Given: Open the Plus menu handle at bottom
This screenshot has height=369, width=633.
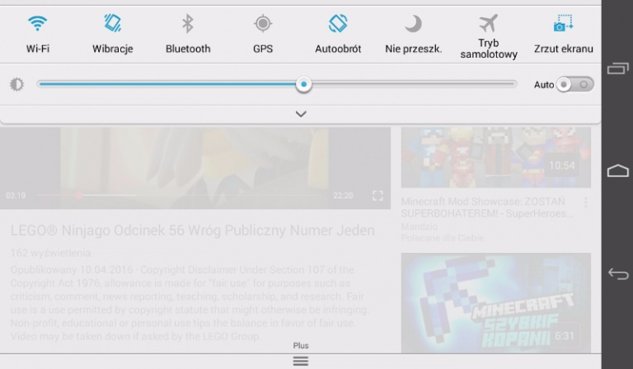Looking at the screenshot, I should coord(301,361).
